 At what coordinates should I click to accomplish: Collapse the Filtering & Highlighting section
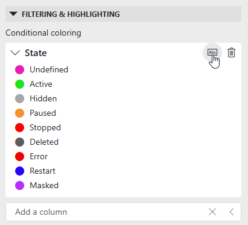coord(13,14)
